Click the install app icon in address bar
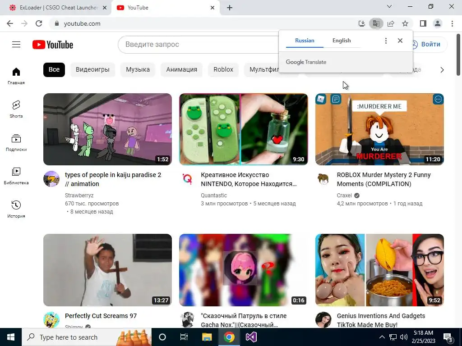The image size is (462, 346). click(x=361, y=23)
